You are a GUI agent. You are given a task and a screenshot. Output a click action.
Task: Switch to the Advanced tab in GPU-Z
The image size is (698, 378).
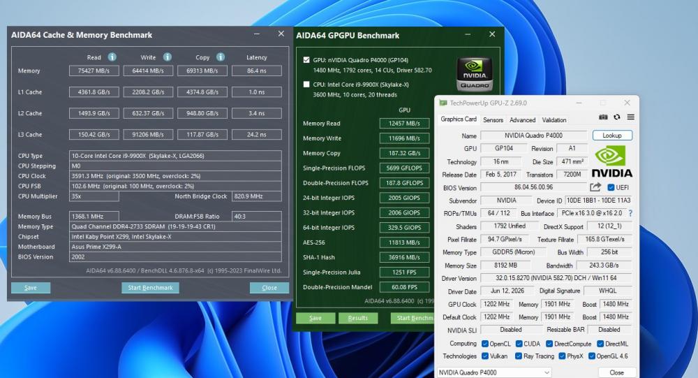click(x=523, y=120)
